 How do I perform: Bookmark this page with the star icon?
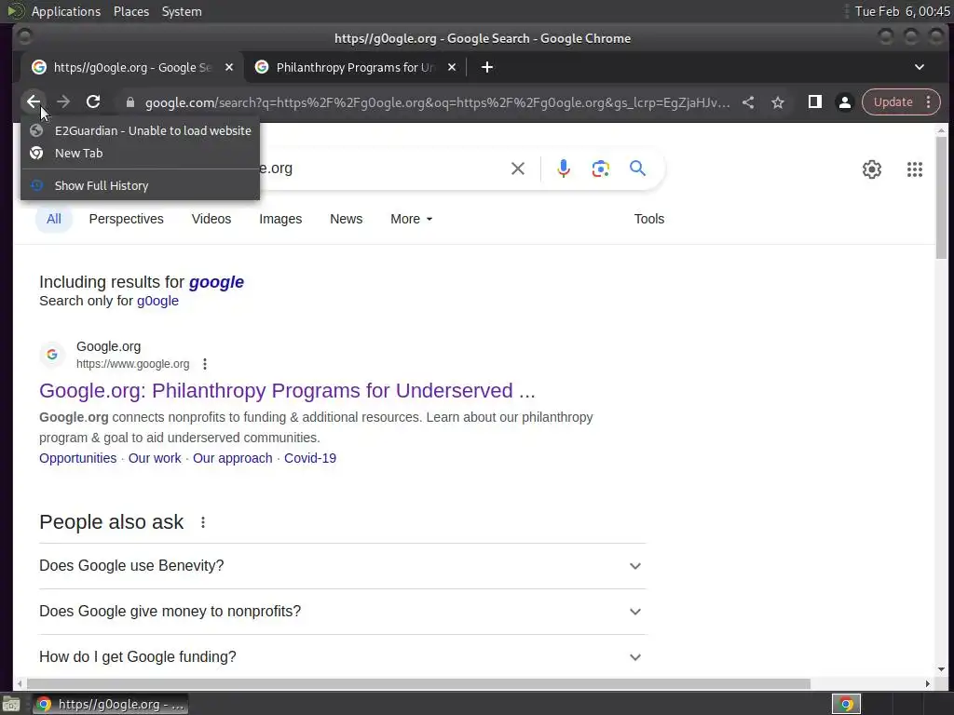pyautogui.click(x=778, y=102)
